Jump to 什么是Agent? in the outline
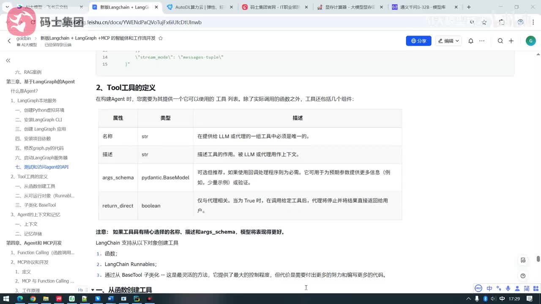The width and height of the screenshot is (541, 304). [x=24, y=91]
